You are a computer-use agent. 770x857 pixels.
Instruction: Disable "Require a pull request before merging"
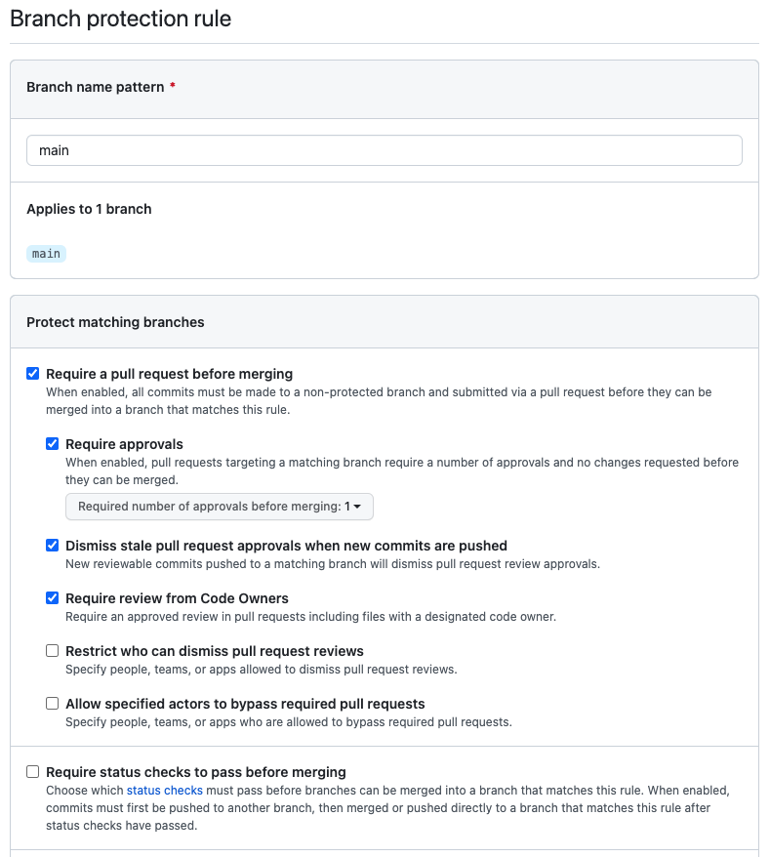[32, 373]
